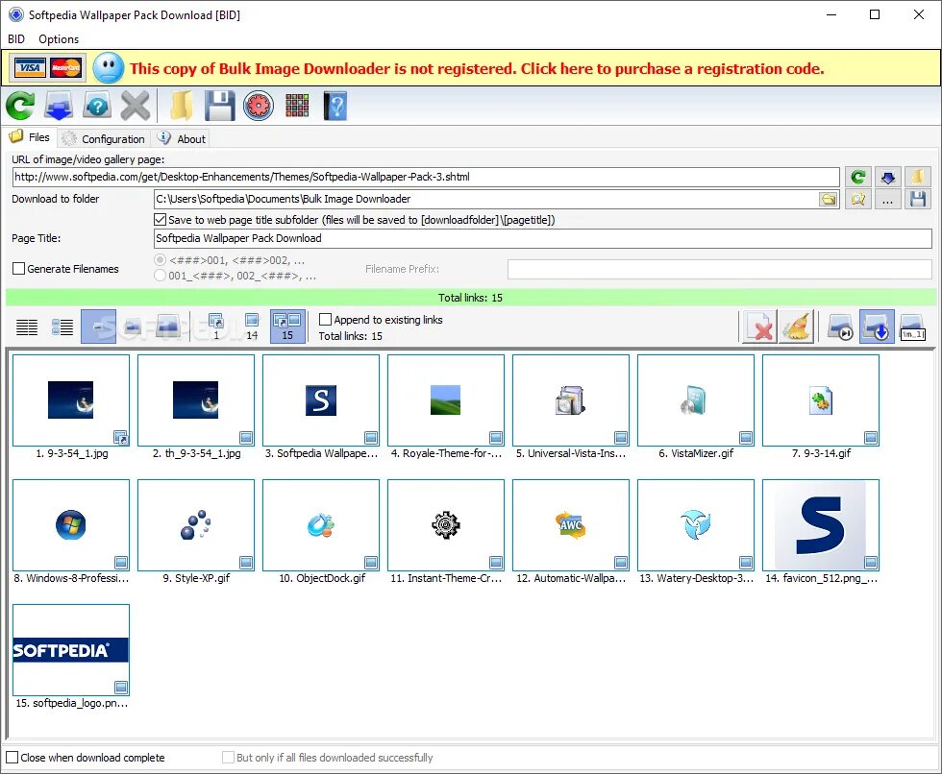Select thumbnail 3. Softpedia Wallpaper

click(x=321, y=400)
